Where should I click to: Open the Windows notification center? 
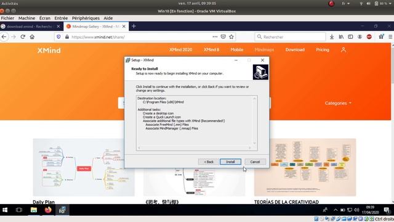[x=387, y=210]
